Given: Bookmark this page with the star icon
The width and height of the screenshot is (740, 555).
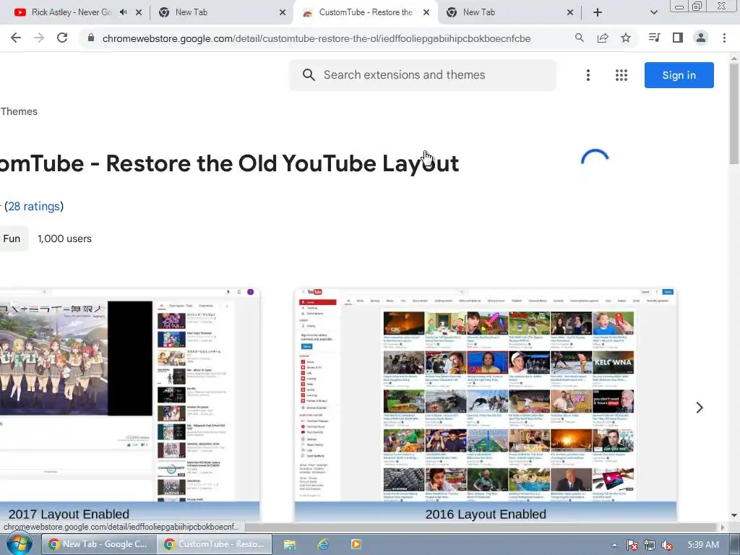Looking at the screenshot, I should click(626, 38).
